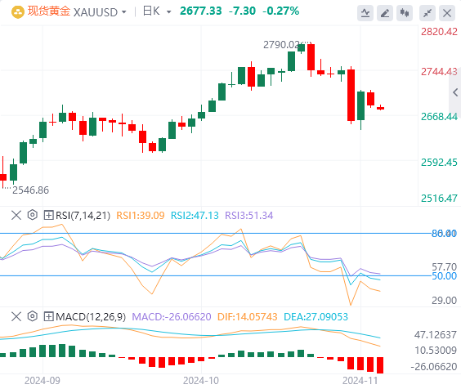Open RSI indicator settings gear

click(x=33, y=215)
